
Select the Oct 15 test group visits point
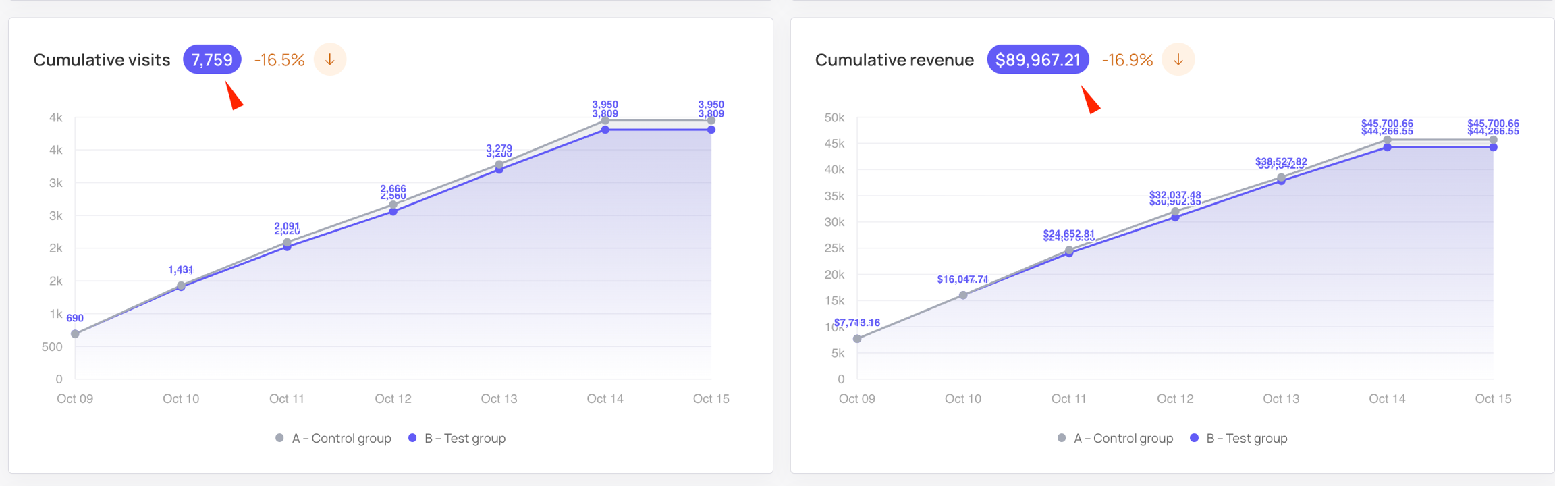point(711,130)
